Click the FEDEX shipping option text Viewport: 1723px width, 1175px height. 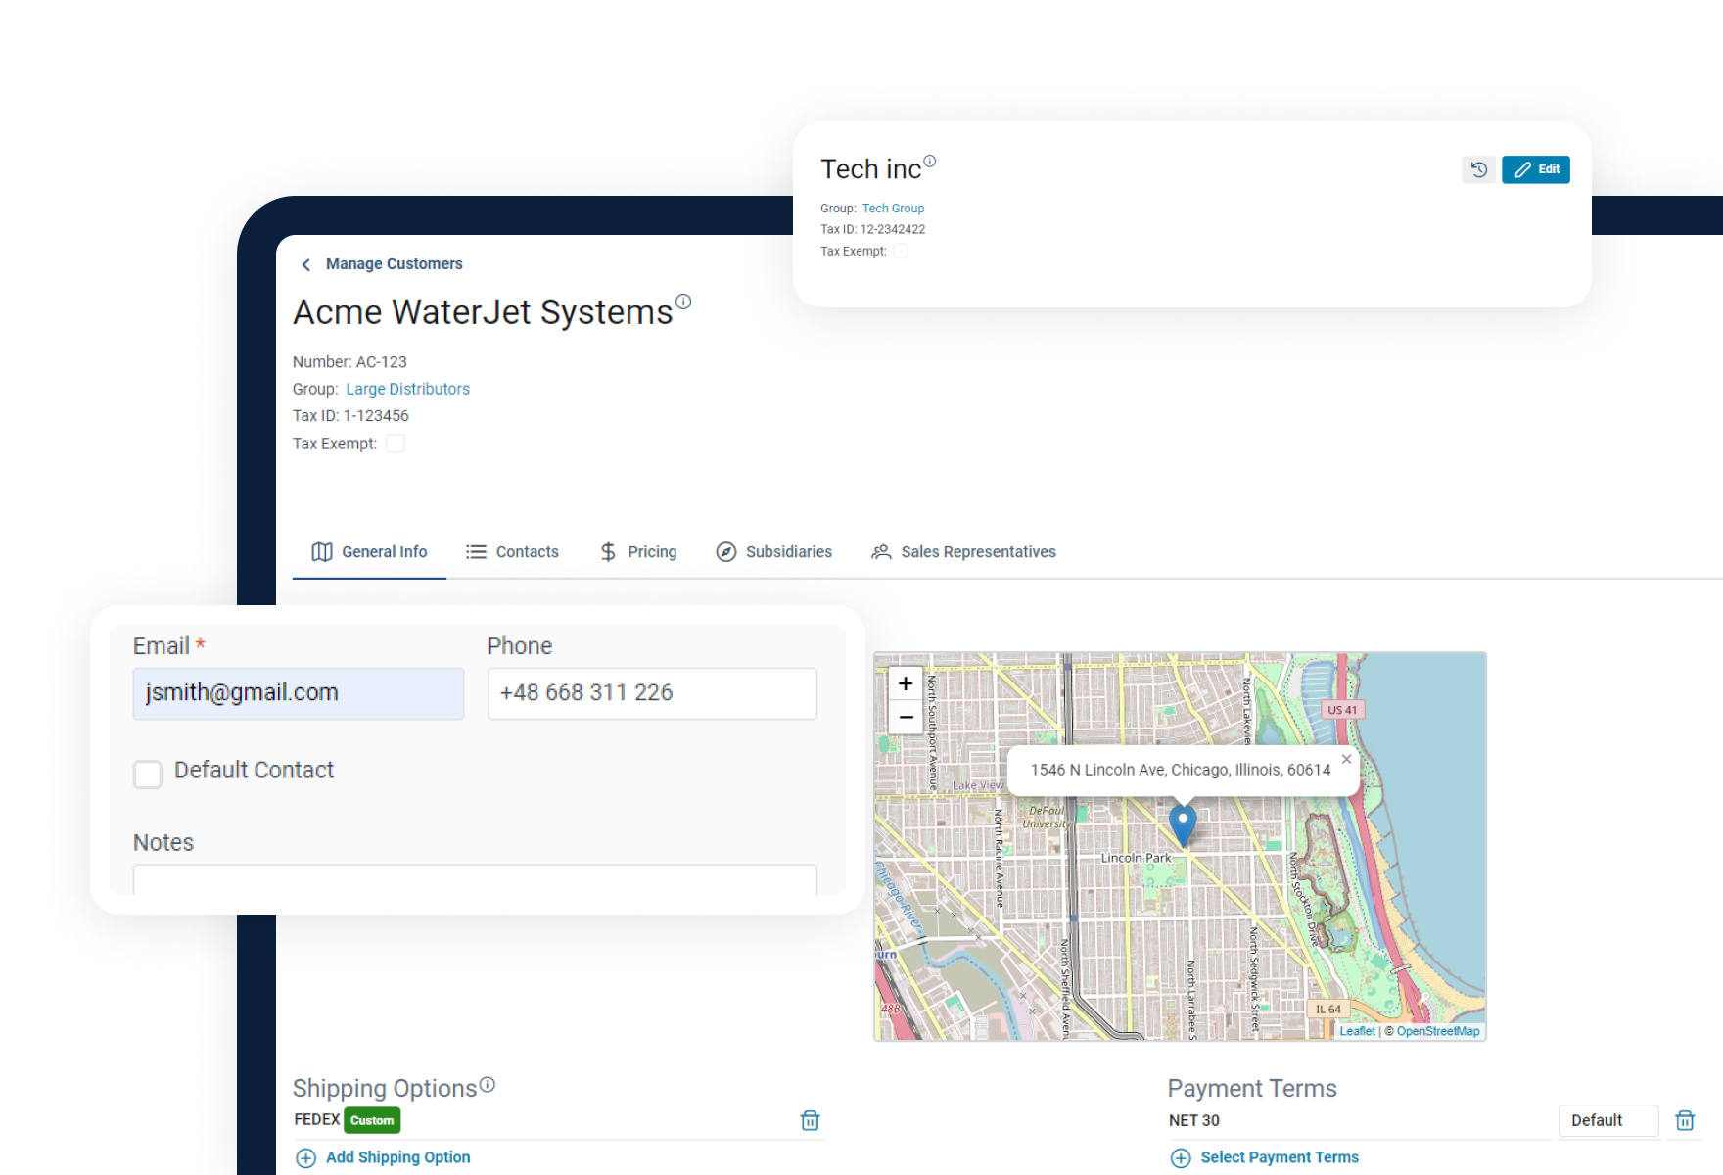point(317,1119)
